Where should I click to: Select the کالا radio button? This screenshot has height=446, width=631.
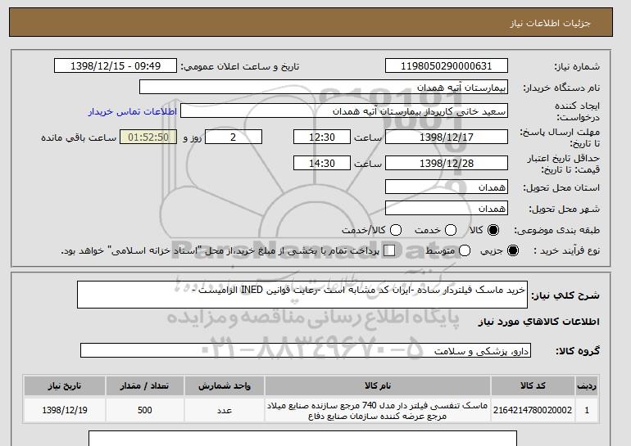coord(493,230)
